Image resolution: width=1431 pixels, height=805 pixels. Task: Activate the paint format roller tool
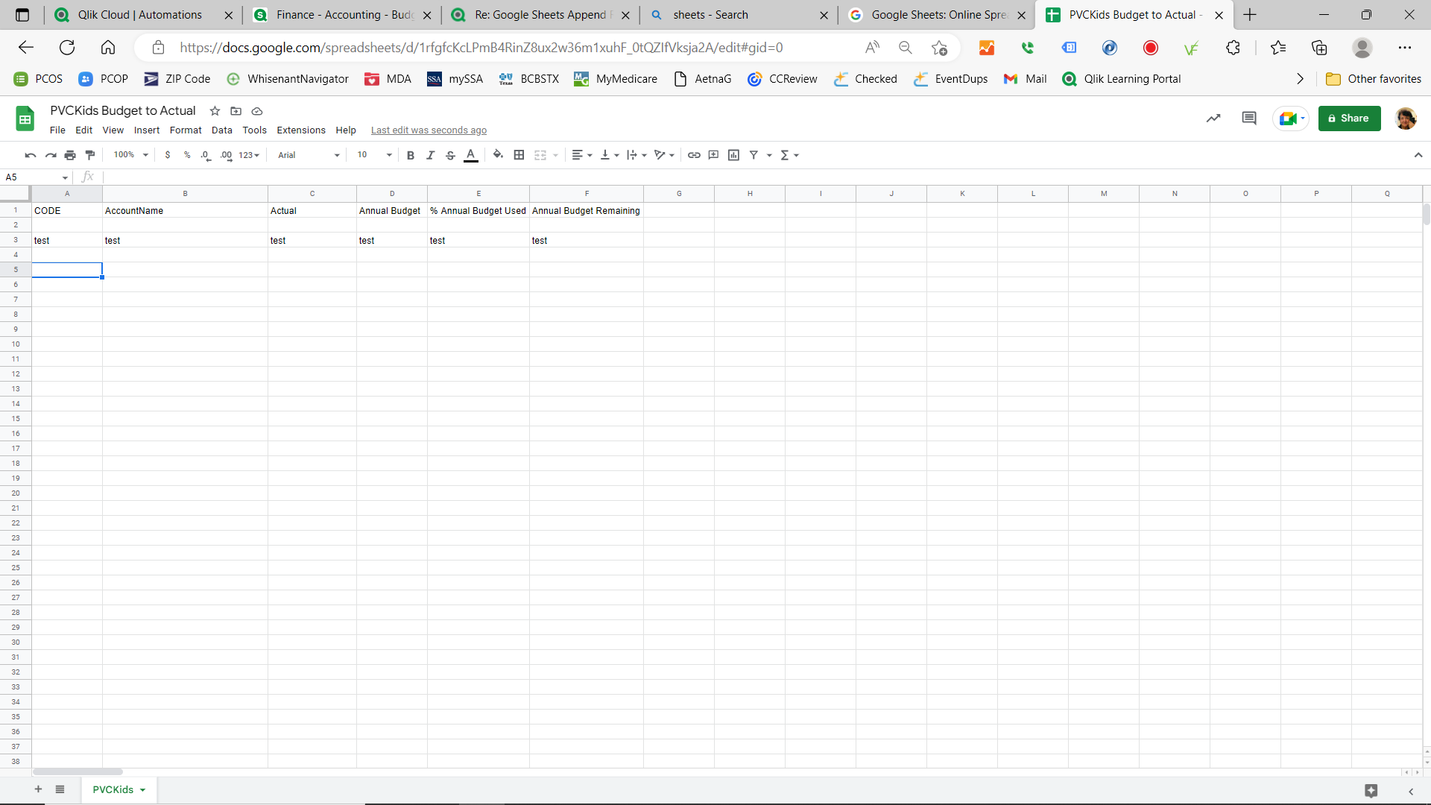[90, 155]
